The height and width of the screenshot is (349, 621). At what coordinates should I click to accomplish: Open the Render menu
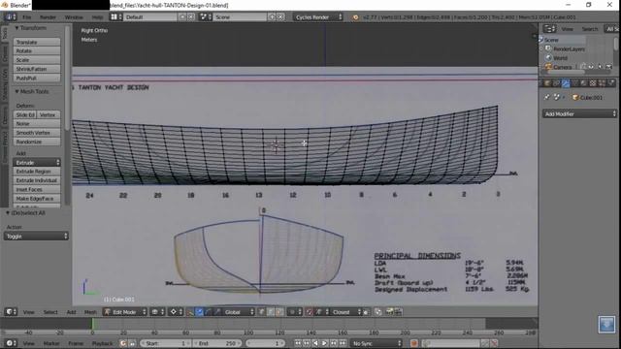point(48,17)
